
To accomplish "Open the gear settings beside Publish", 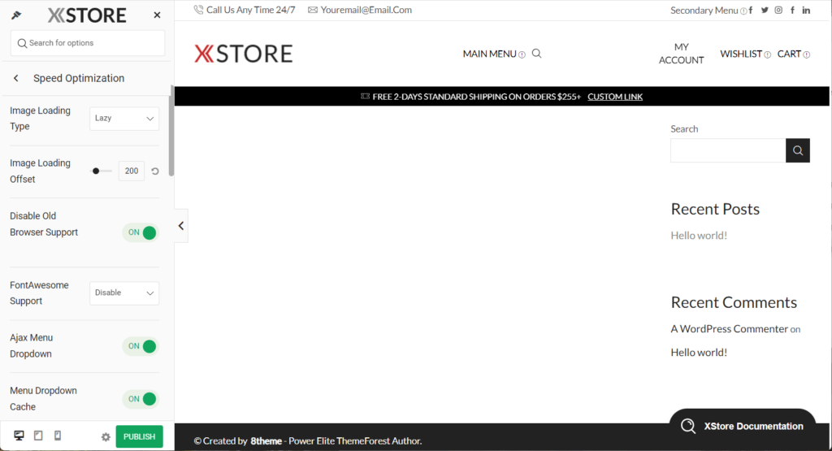I will [106, 436].
